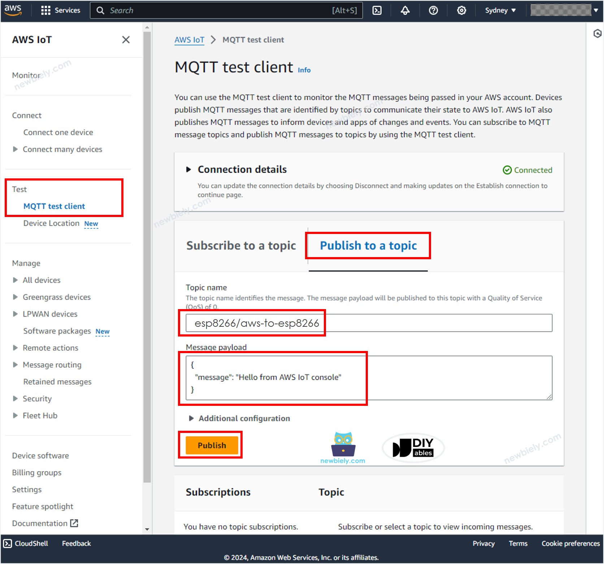Open the Services menu grid icon

tap(46, 10)
